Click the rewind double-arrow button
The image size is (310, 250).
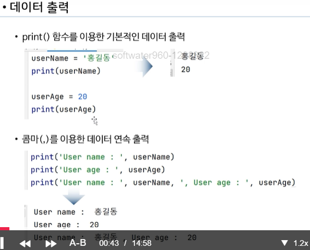(25, 244)
